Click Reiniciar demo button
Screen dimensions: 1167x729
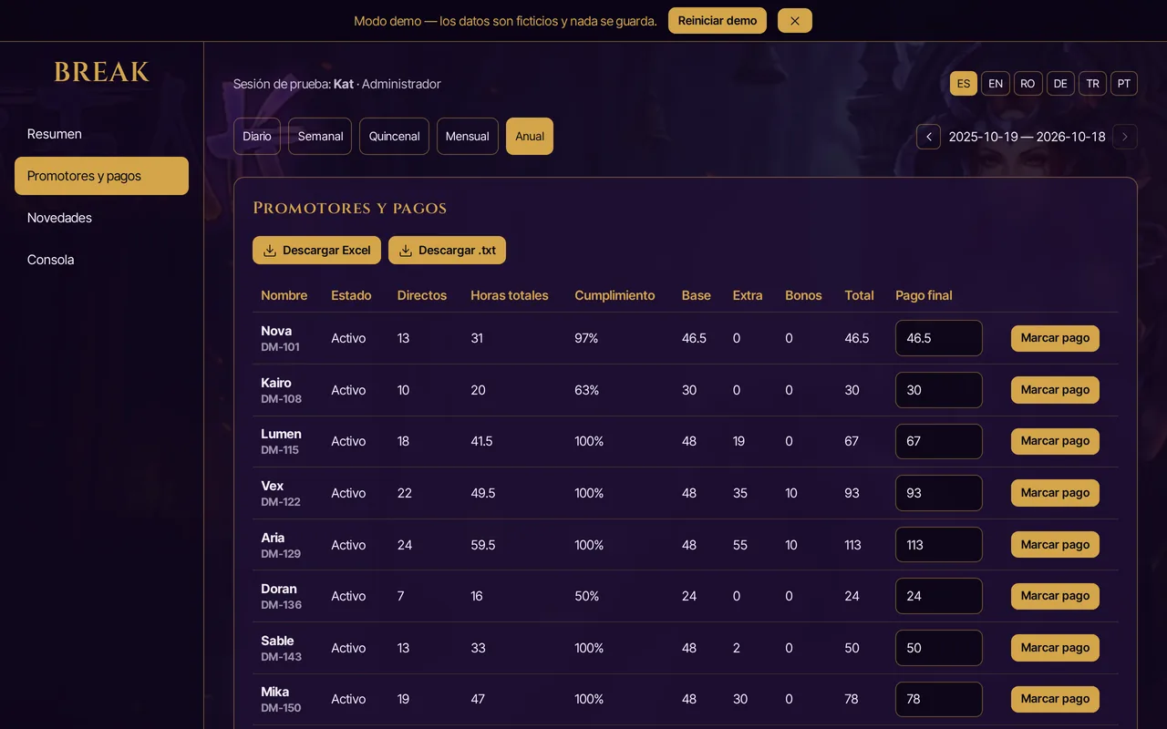click(718, 21)
